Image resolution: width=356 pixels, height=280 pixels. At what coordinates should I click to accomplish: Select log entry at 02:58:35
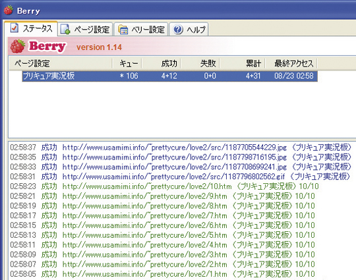point(181,157)
